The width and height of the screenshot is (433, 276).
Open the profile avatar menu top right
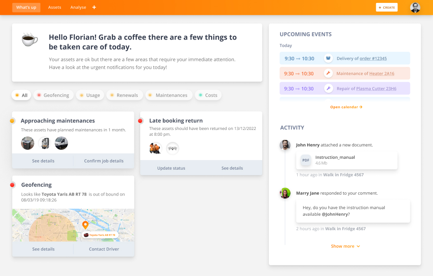(x=415, y=7)
